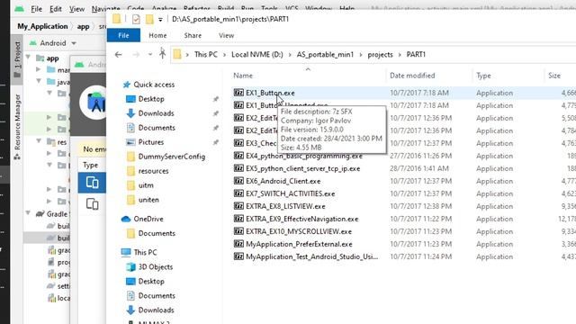The image size is (576, 324).
Task: Open Quick access in navigation pane
Action: pos(154,85)
